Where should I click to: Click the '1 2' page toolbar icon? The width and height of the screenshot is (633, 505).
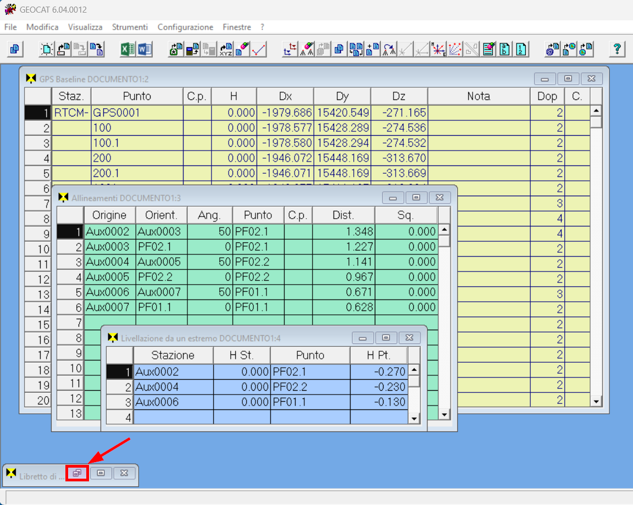(x=521, y=49)
